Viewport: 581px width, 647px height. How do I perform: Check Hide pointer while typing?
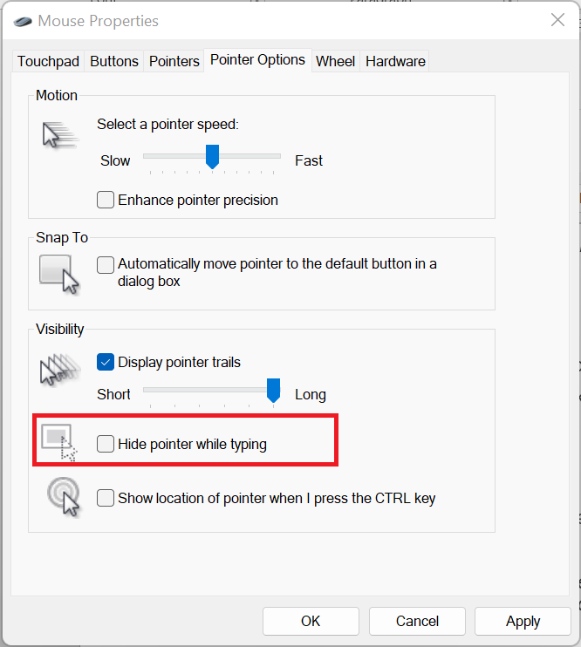pyautogui.click(x=106, y=444)
